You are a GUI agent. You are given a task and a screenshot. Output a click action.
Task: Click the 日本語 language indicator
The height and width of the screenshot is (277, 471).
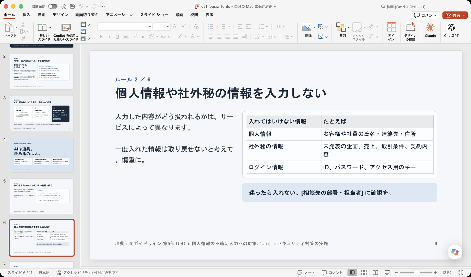(44, 272)
